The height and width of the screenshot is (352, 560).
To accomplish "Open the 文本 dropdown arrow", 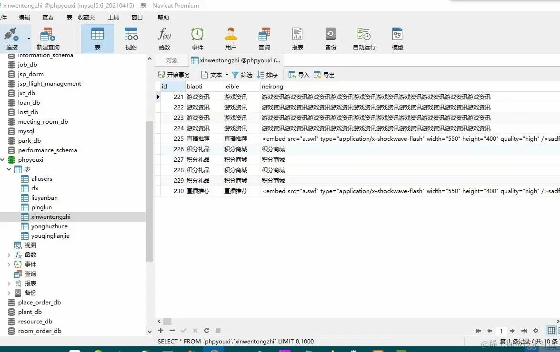I will [227, 75].
